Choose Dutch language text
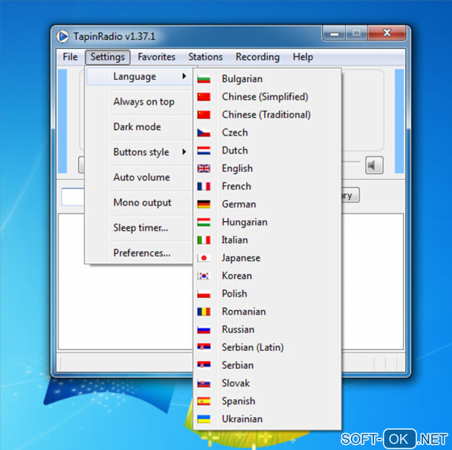Image resolution: width=452 pixels, height=450 pixels. click(235, 150)
